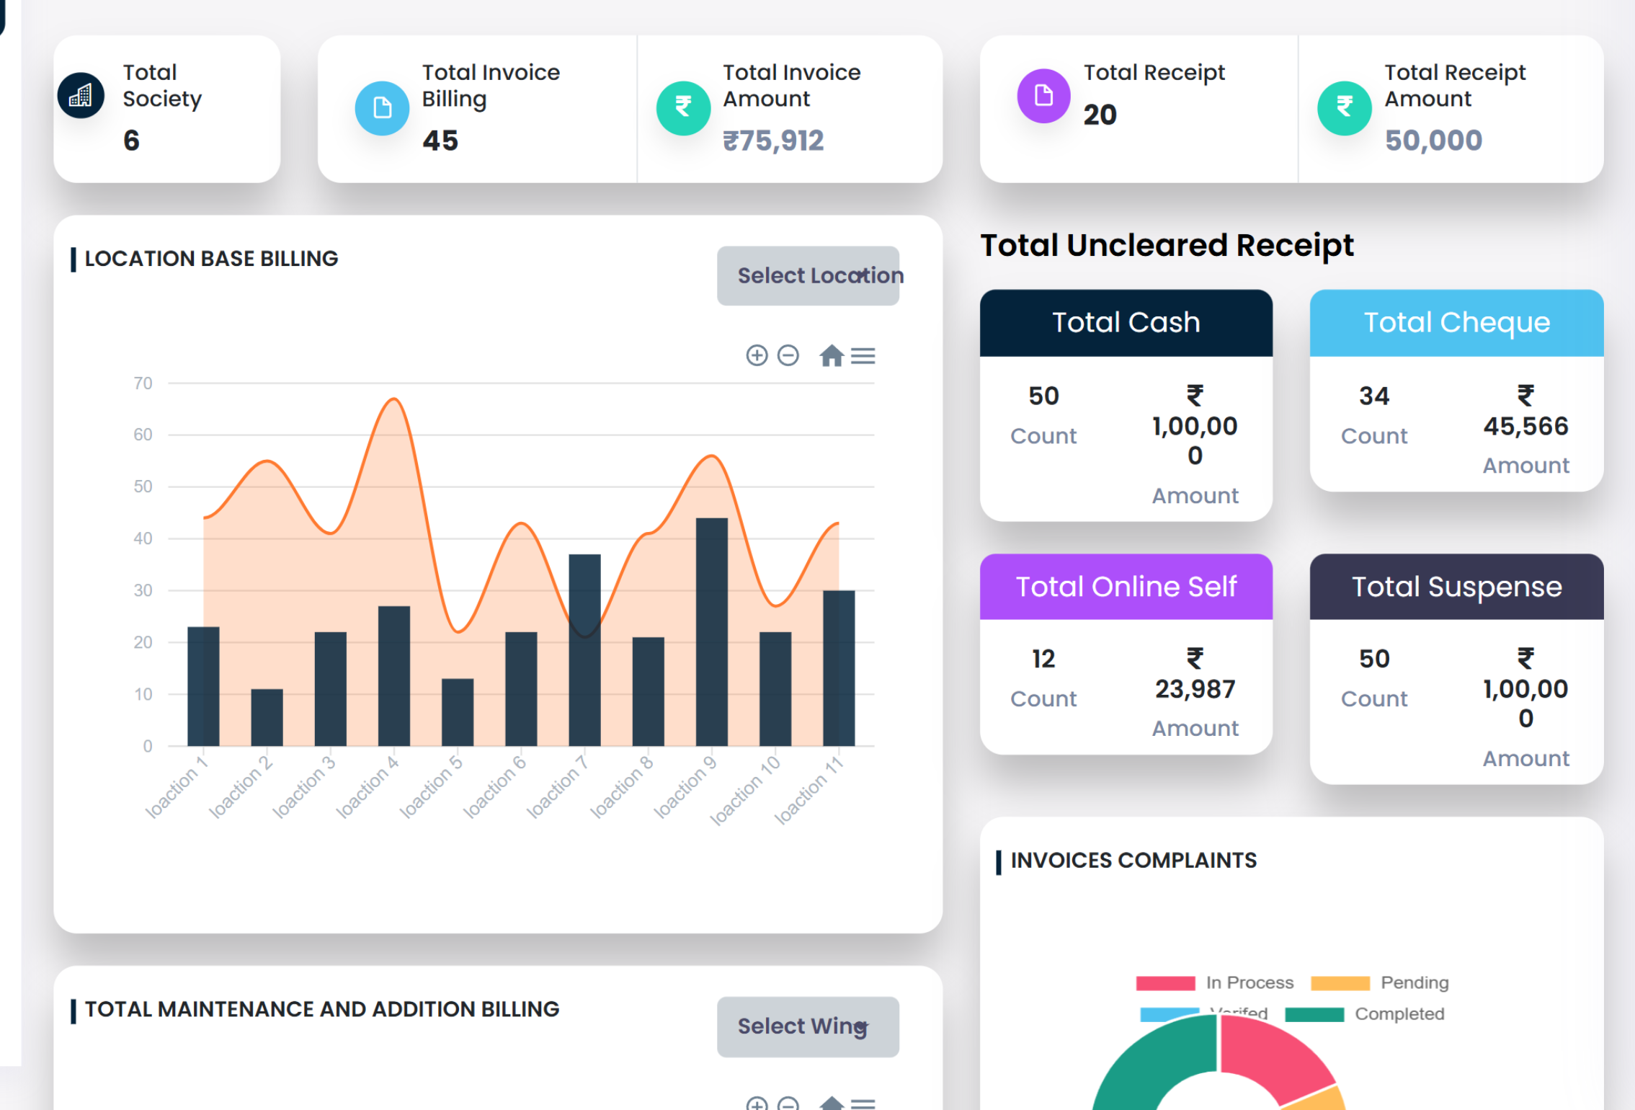Open the Select Location dropdown
1635x1110 pixels.
808,276
